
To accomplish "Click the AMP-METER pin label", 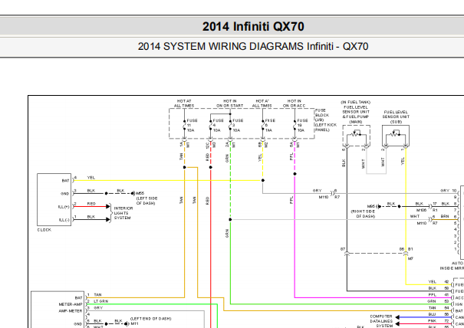I will [71, 311].
